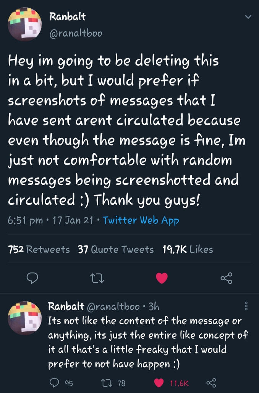This screenshot has height=393, width=259.
Task: View the 37 Quote Tweets
Action: coord(115,250)
